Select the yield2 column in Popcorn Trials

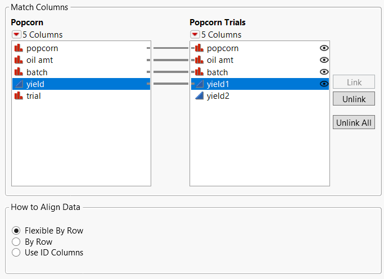pyautogui.click(x=218, y=96)
